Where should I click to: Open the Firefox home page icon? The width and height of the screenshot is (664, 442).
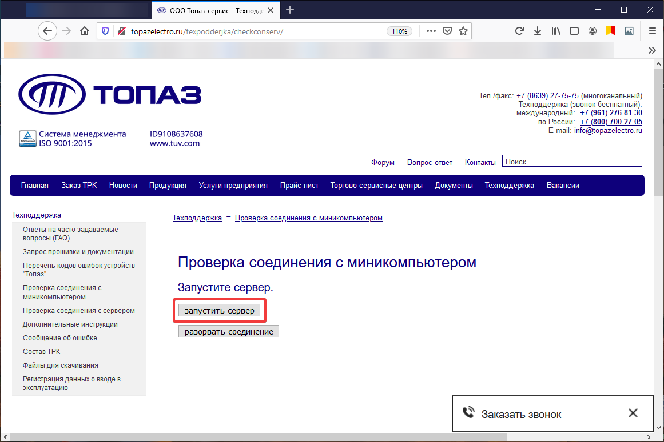(85, 31)
